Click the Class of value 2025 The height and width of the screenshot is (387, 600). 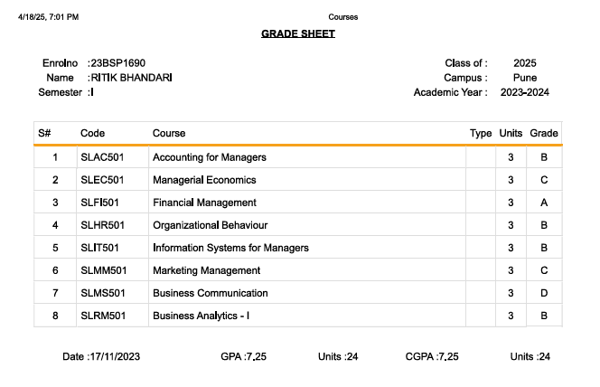point(524,63)
